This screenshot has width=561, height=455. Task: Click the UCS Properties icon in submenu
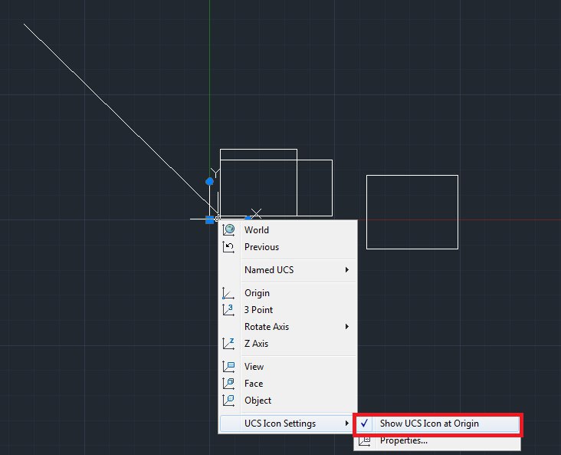365,441
